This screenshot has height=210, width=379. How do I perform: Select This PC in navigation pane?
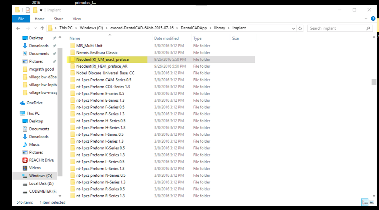tap(33, 113)
